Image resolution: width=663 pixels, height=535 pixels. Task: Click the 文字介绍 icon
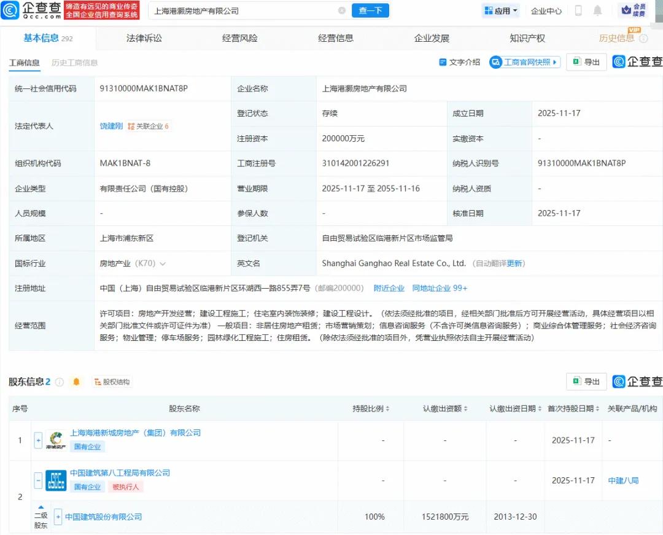pyautogui.click(x=460, y=62)
